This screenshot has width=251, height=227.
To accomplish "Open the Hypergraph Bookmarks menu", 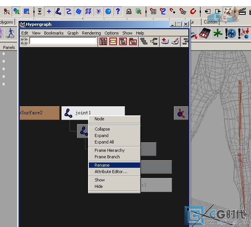I will pyautogui.click(x=54, y=33).
